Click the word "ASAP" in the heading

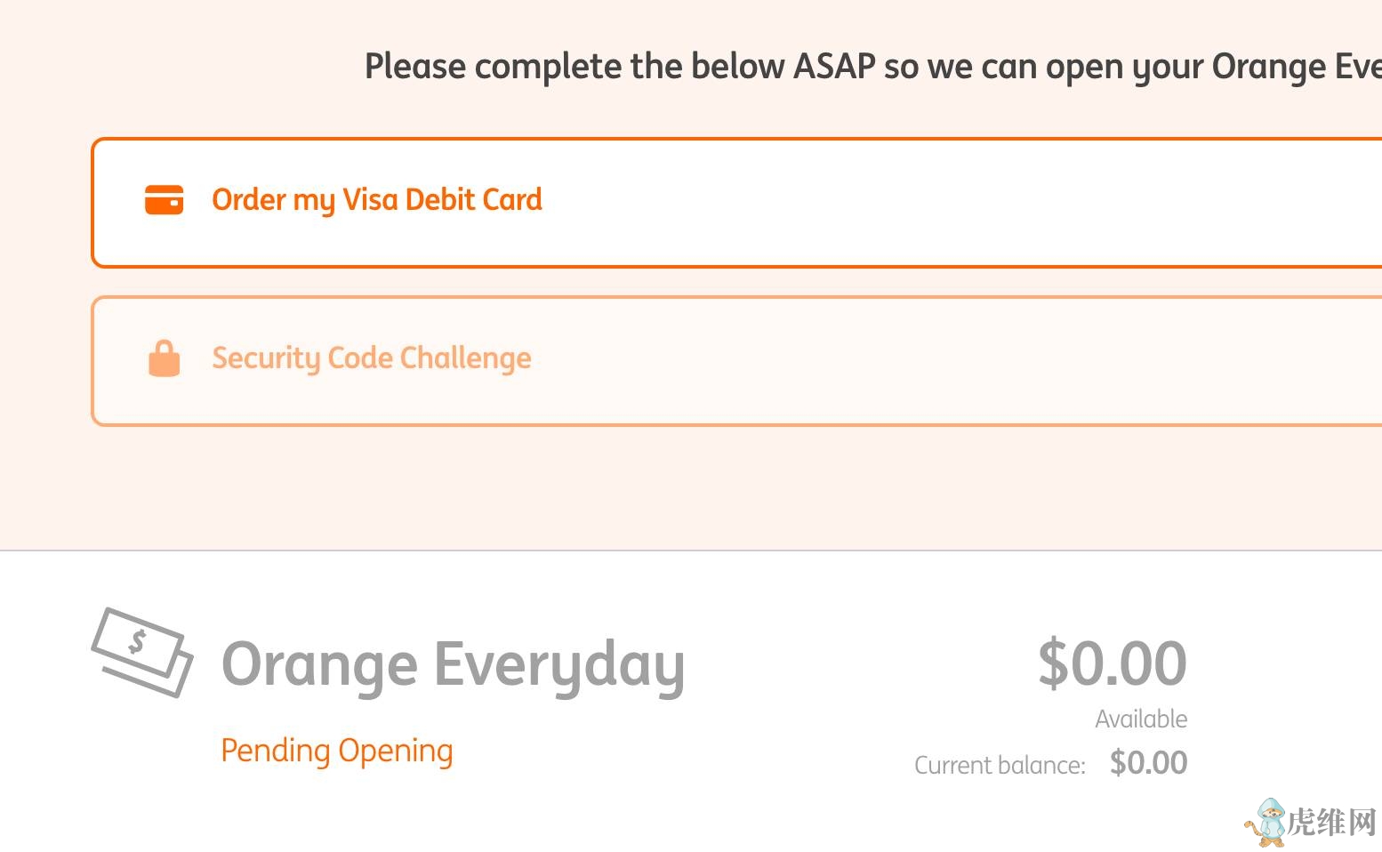834,67
